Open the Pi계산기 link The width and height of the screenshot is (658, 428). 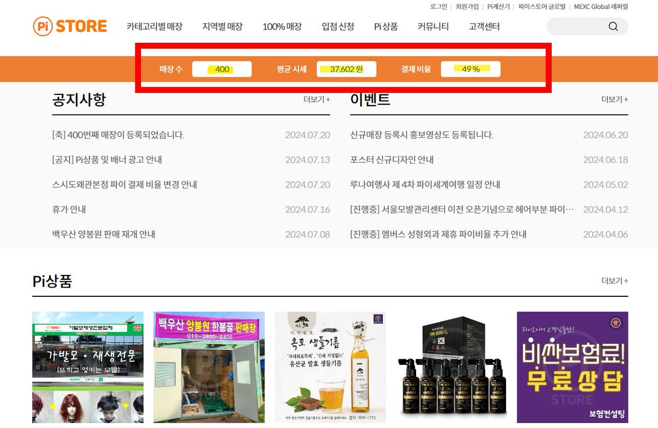(x=498, y=7)
